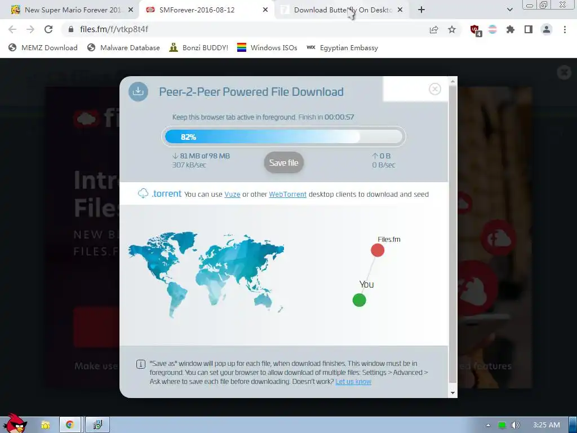
Task: Click the 3:25 AM clock
Action: 547,425
